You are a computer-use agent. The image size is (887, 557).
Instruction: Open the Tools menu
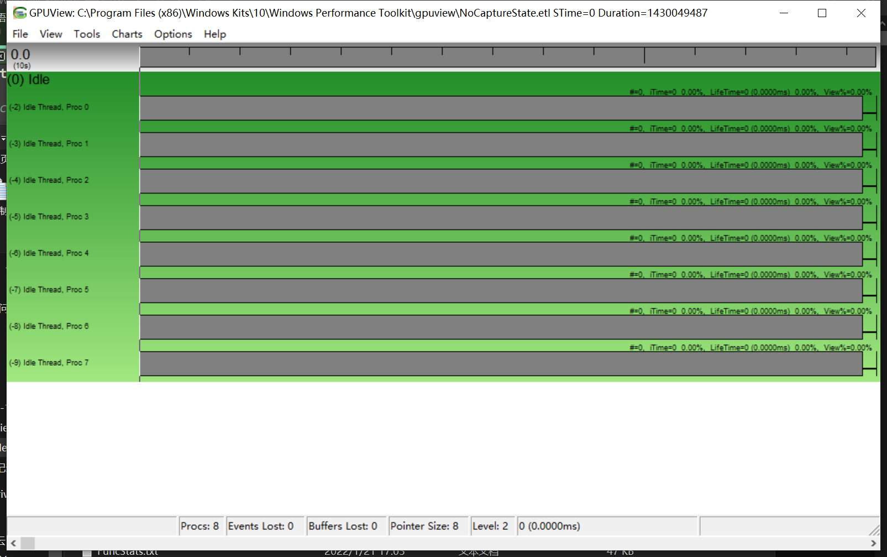click(x=87, y=34)
